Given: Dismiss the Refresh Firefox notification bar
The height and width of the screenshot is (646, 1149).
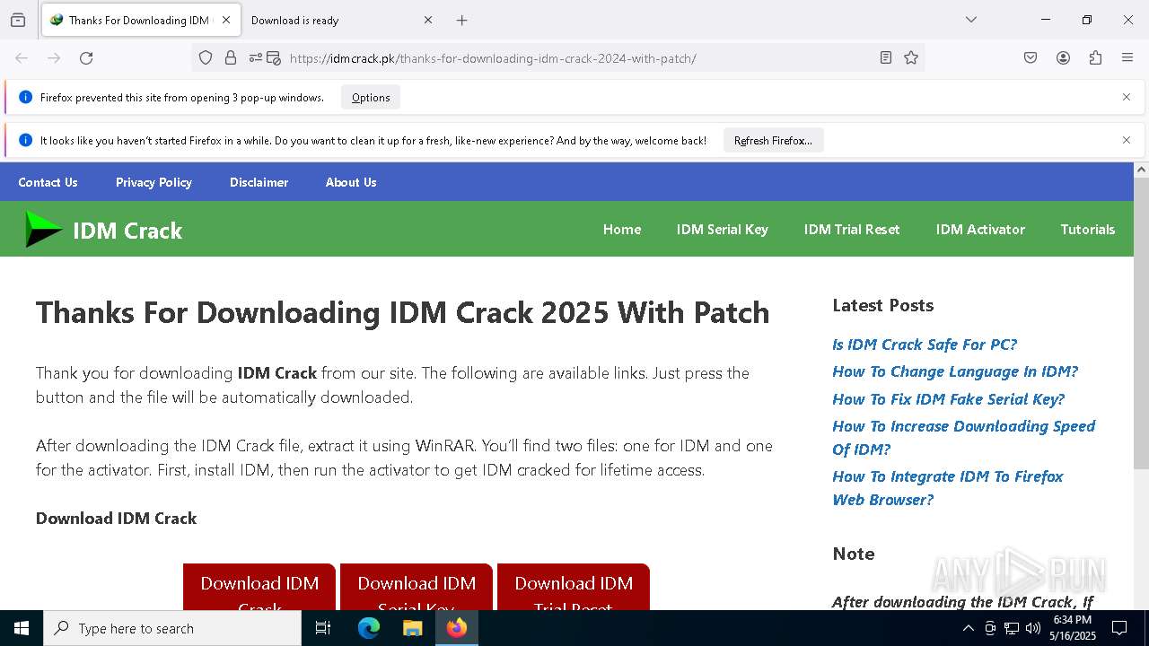Looking at the screenshot, I should [1127, 140].
